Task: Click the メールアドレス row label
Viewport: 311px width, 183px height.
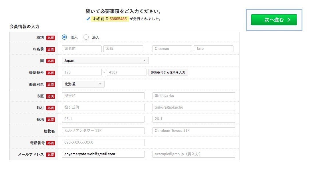Action: 31,154
